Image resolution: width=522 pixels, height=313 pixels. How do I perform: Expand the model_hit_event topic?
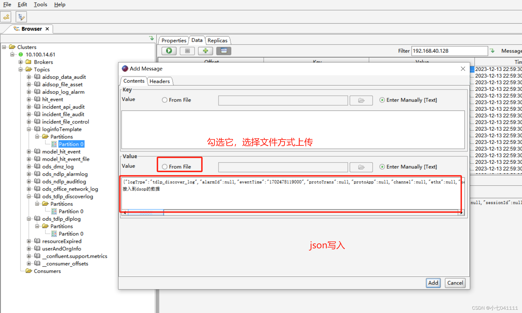(29, 152)
